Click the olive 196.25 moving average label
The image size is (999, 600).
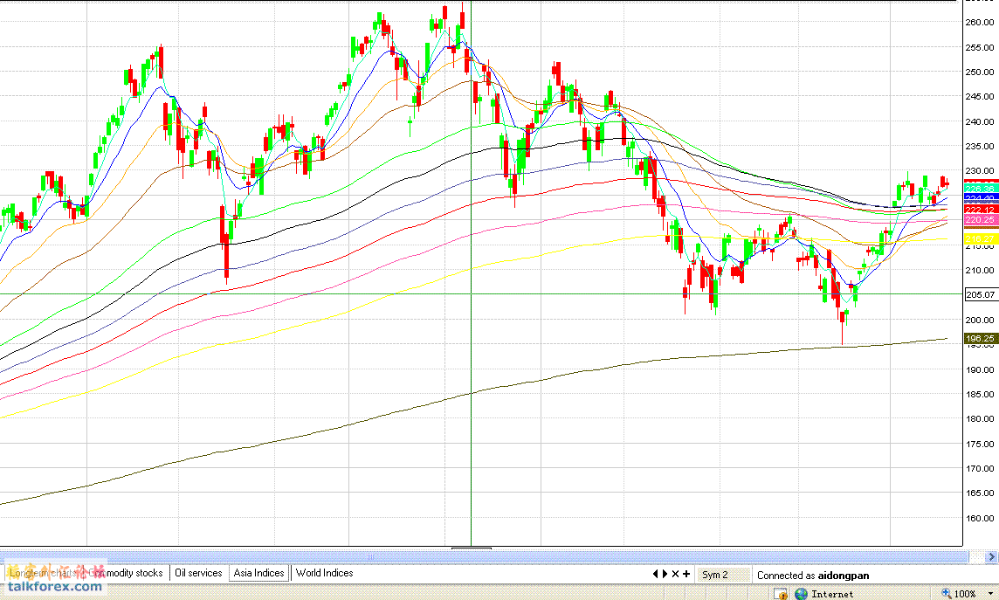[x=981, y=338]
